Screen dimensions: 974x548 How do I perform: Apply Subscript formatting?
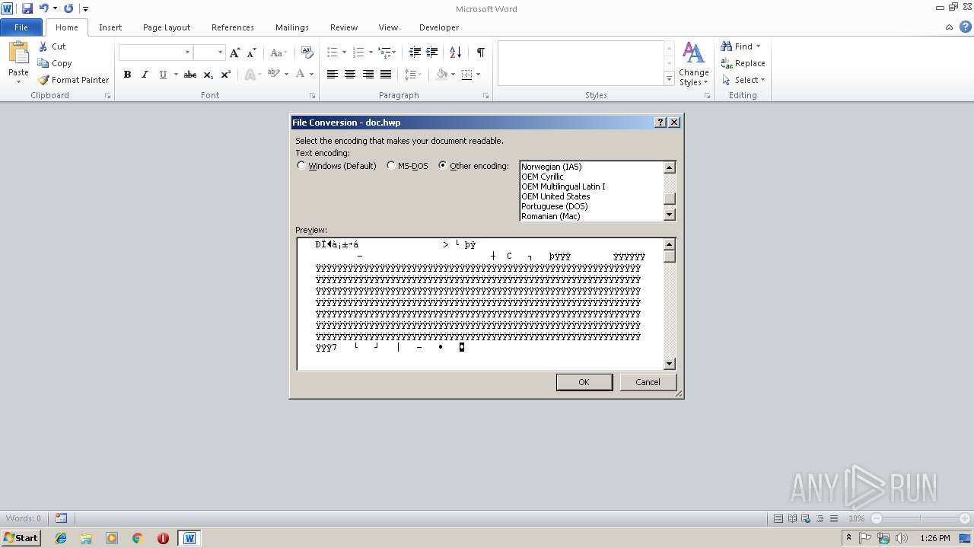click(208, 75)
